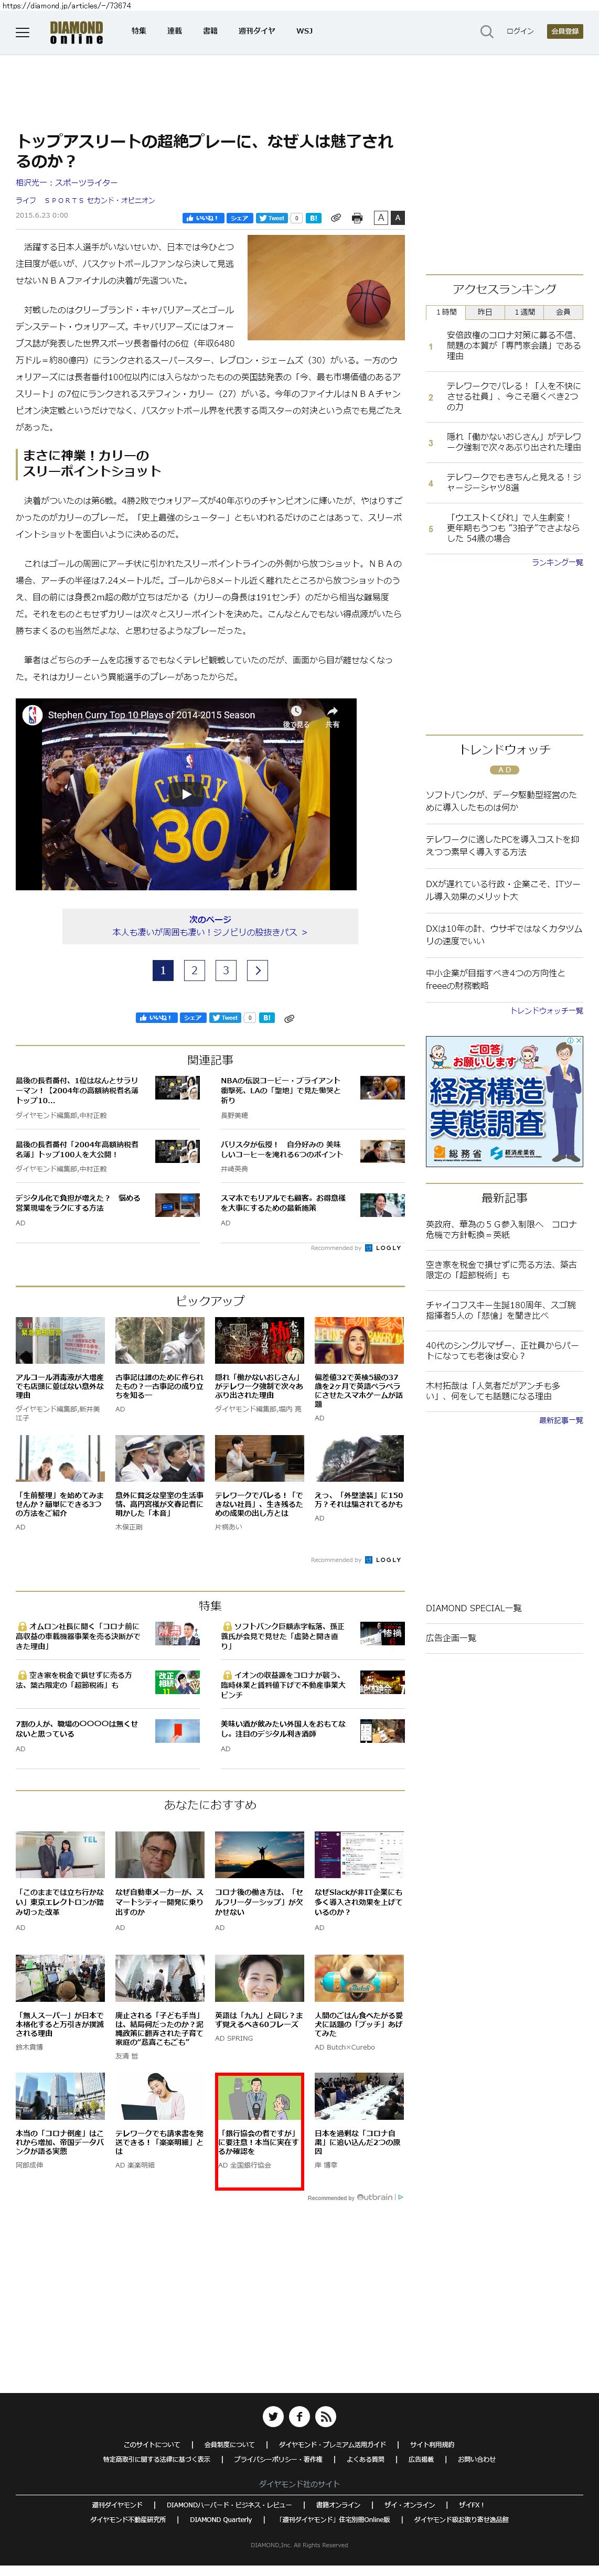Screen dimensions: 599x2576
Task: Play the Stephen Curry YouTube video
Action: click(186, 794)
